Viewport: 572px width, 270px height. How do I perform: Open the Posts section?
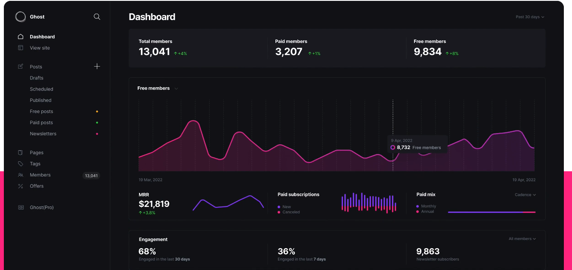click(x=36, y=67)
